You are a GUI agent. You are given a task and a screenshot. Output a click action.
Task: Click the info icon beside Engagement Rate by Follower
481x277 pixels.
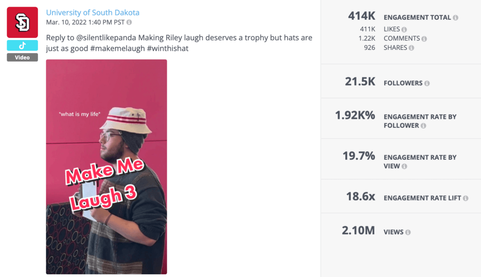point(424,125)
